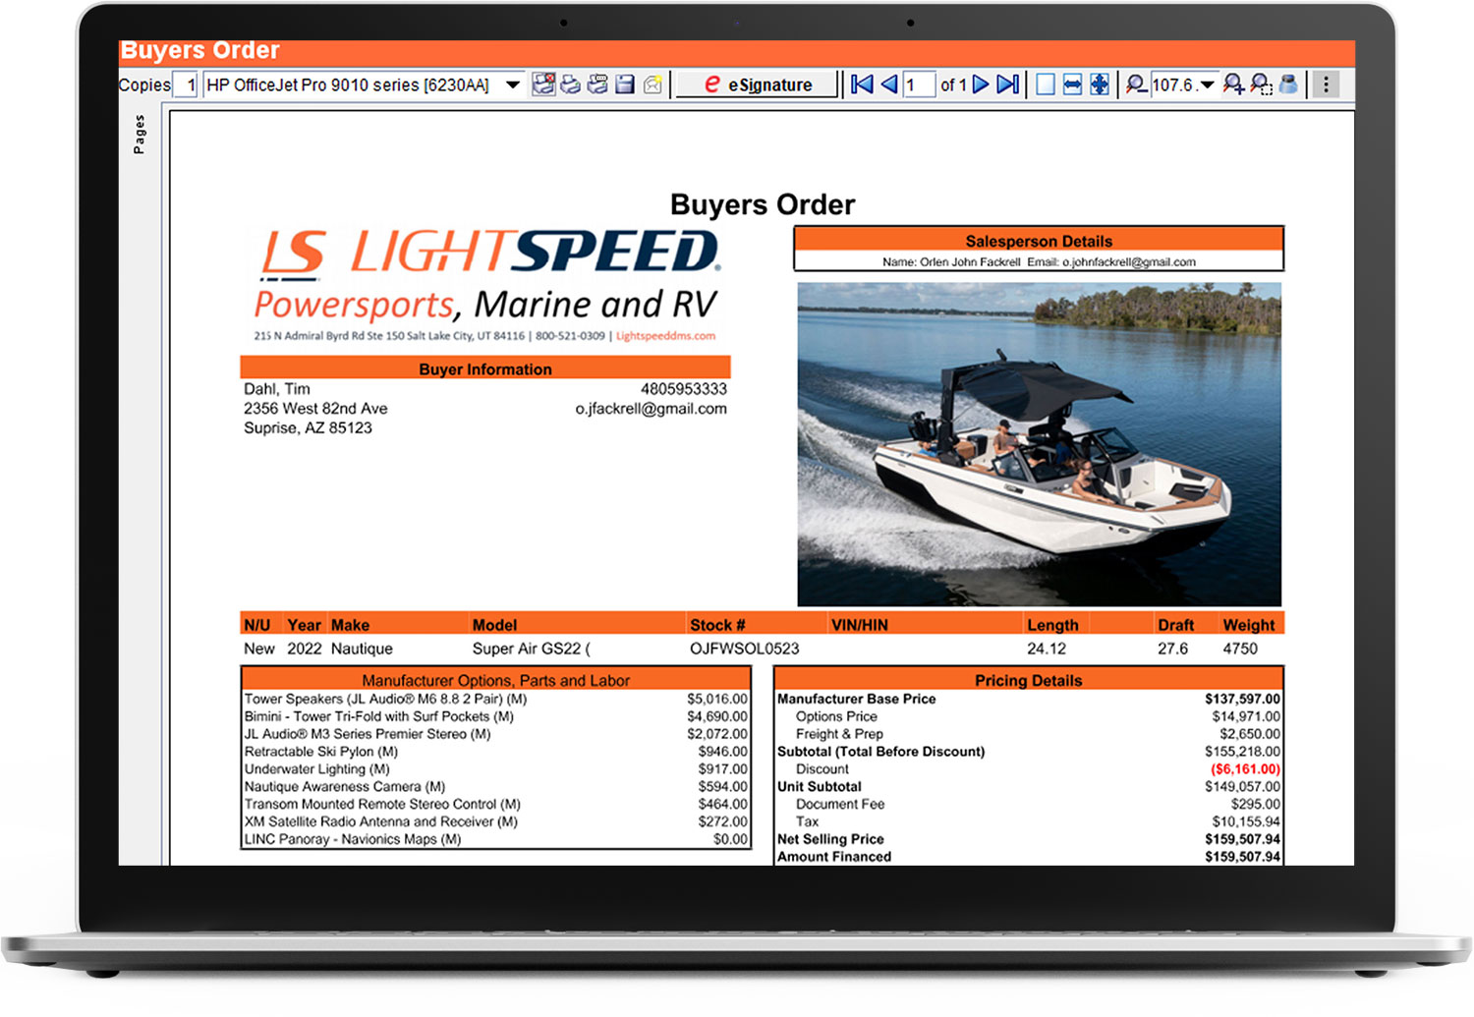The image size is (1474, 1017).
Task: Click the full-screen arrows icon
Action: click(x=1100, y=85)
